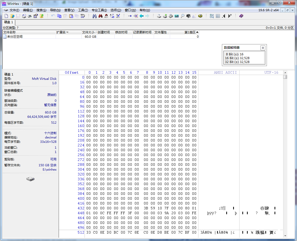The height and width of the screenshot is (241, 297).
Task: Open the 专业工具(I) menu
Action: 99,10
